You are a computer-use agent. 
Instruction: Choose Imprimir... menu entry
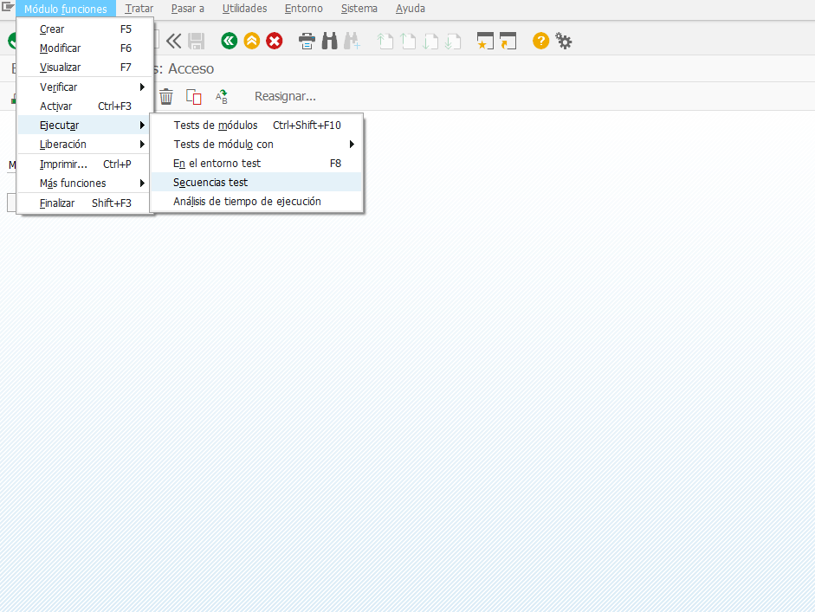click(x=85, y=164)
